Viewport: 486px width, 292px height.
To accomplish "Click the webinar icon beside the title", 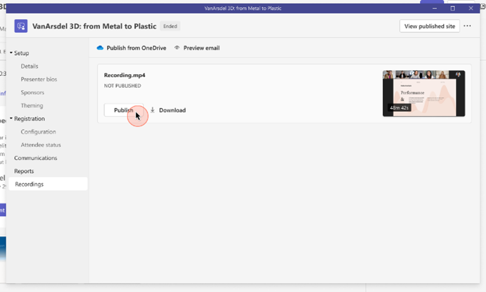I will point(21,26).
